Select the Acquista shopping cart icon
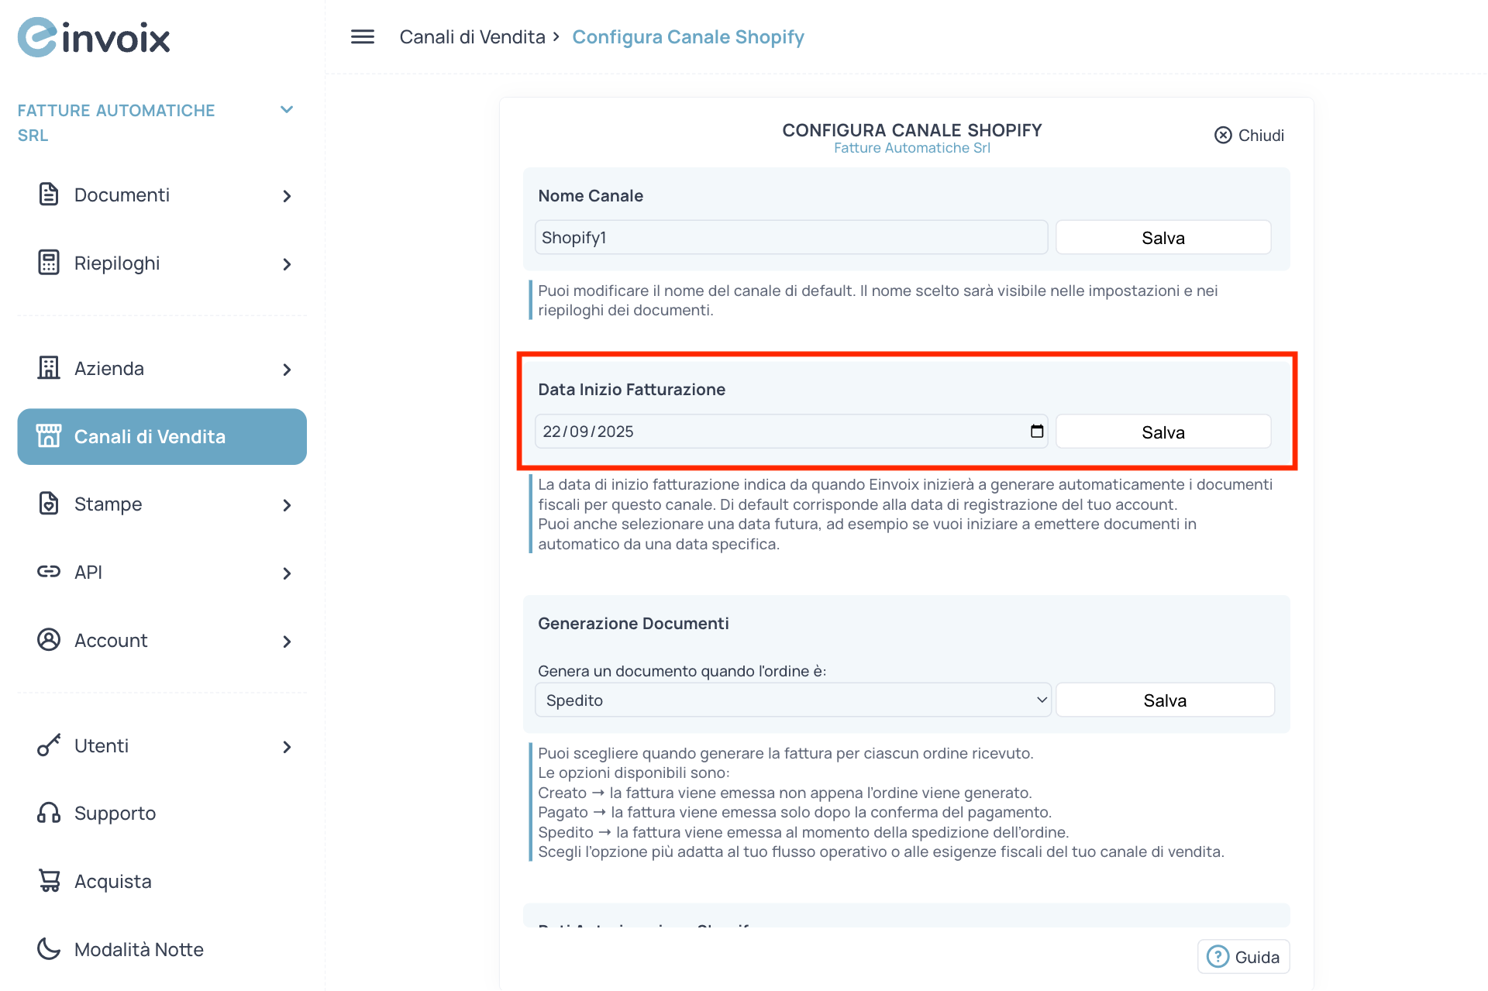The width and height of the screenshot is (1488, 991). pos(49,880)
